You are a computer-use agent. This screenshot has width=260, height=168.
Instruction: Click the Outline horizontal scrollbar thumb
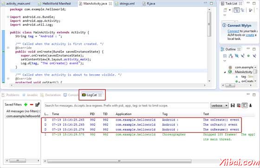point(230,85)
